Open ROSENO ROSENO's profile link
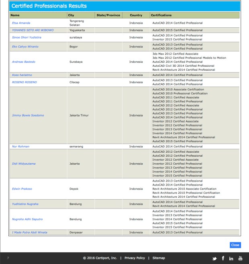Viewport: 249px width, 264px height. (24, 82)
